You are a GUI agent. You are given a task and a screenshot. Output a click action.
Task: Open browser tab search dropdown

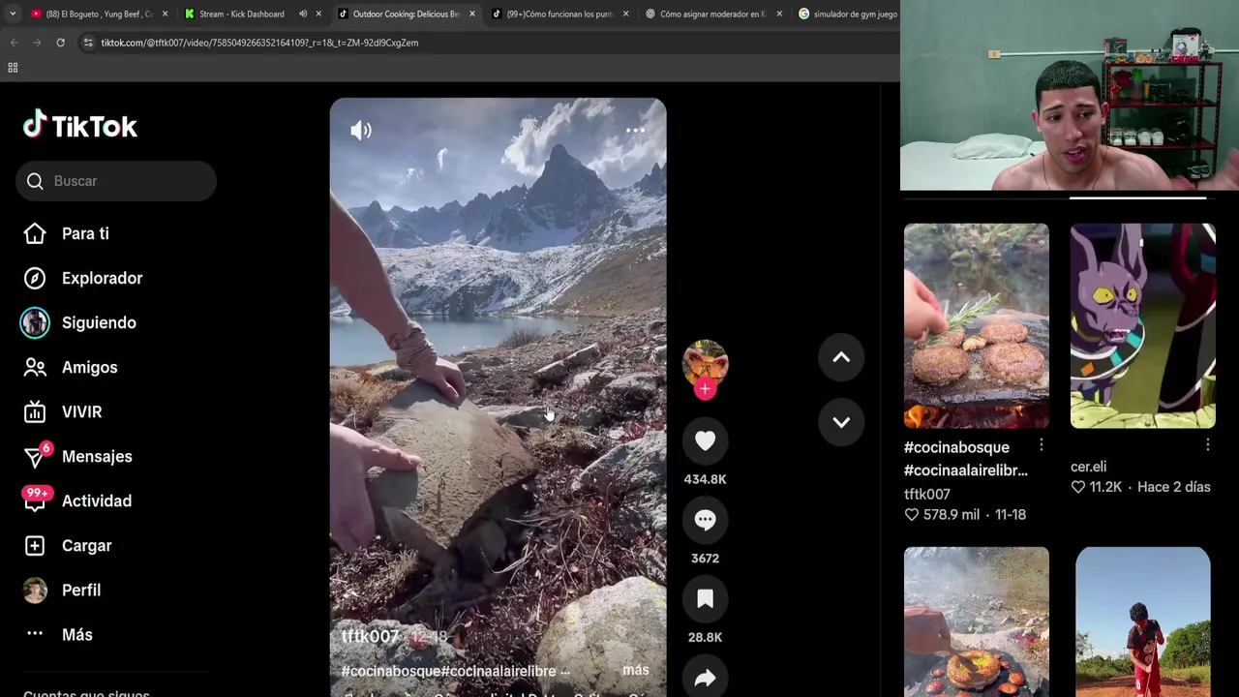(12, 14)
